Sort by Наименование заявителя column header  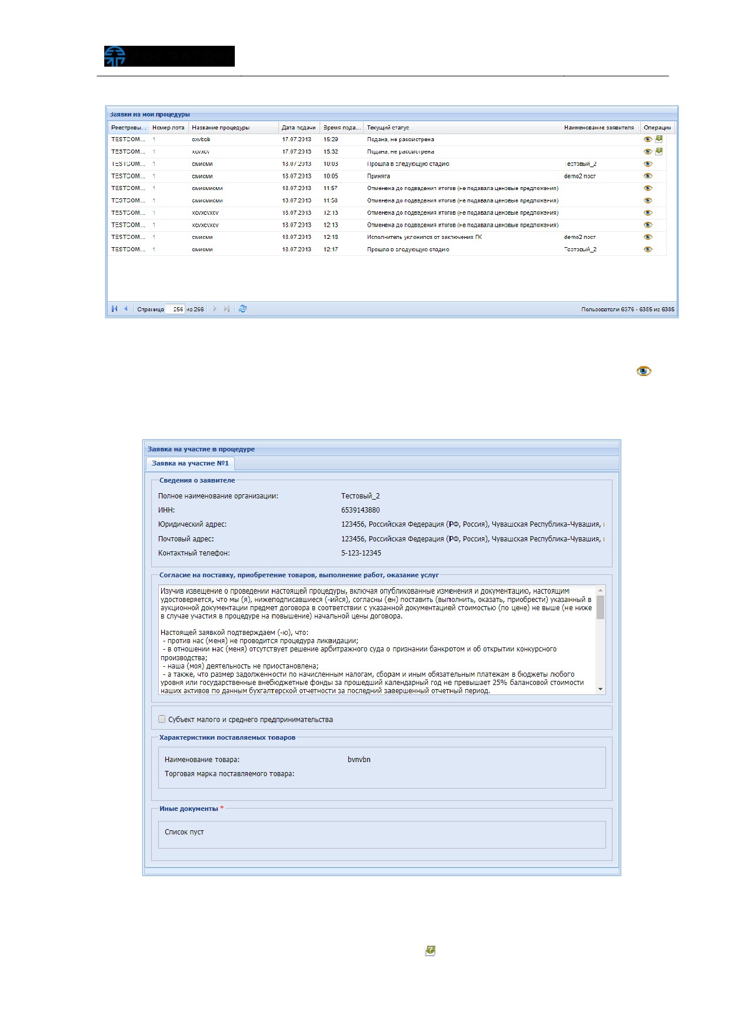[x=600, y=128]
